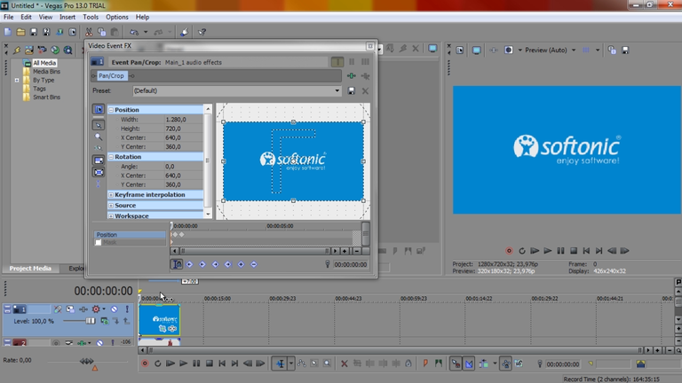The width and height of the screenshot is (682, 383).
Task: Click Remove Selected Plug-In icon in Video Event FX
Action: [x=365, y=76]
